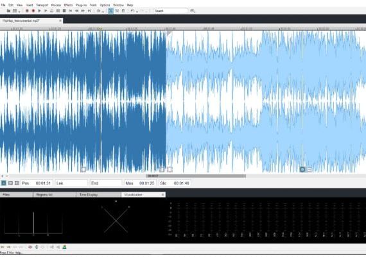366x257 pixels.
Task: Open the Plug-ins menu
Action: [x=82, y=5]
